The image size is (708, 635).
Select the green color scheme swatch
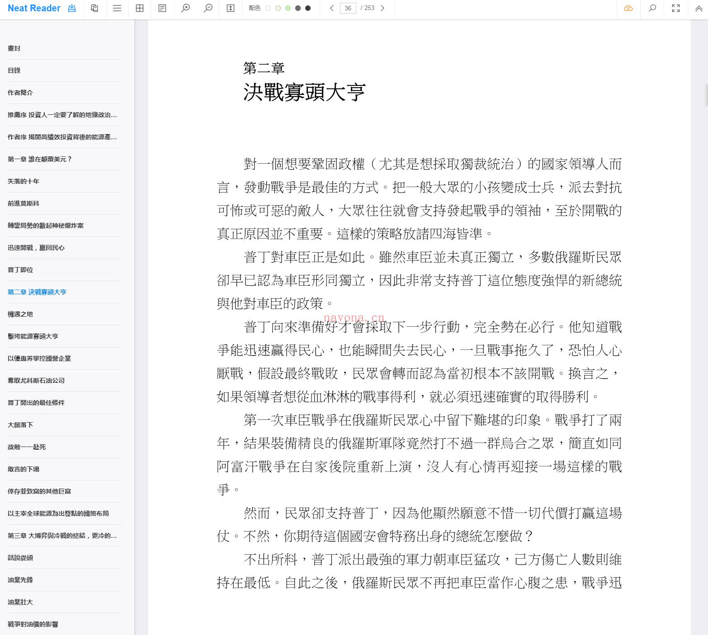click(288, 8)
